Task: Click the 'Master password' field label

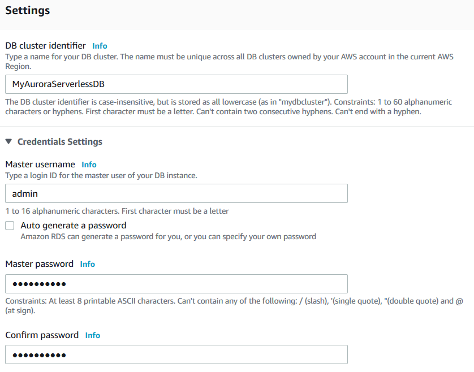Action: (x=40, y=264)
